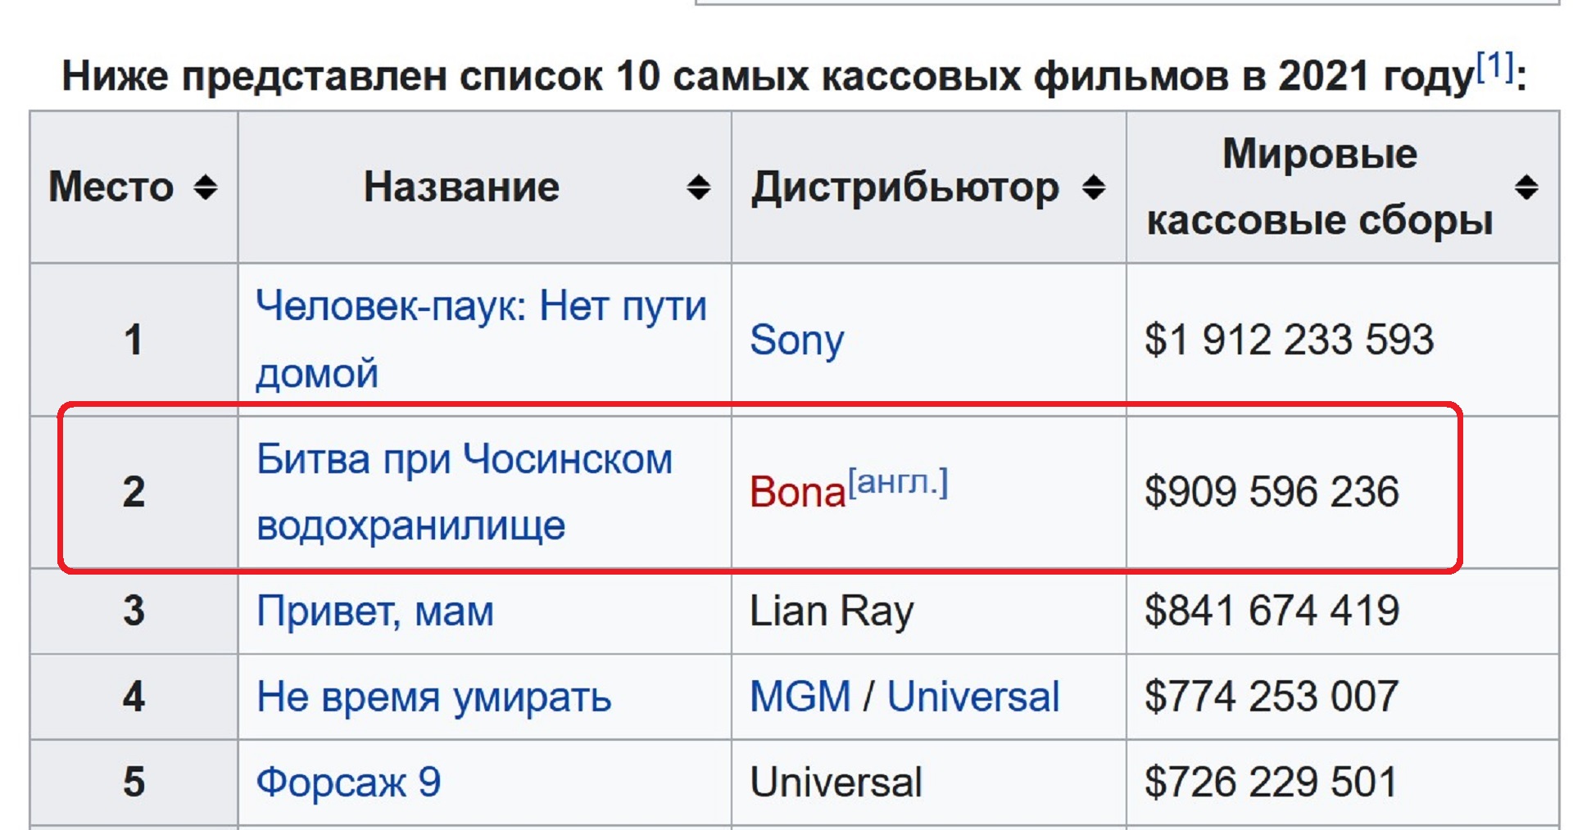Viewport: 1573px width, 830px height.
Task: Open the Форсаж 9 film link
Action: (348, 783)
